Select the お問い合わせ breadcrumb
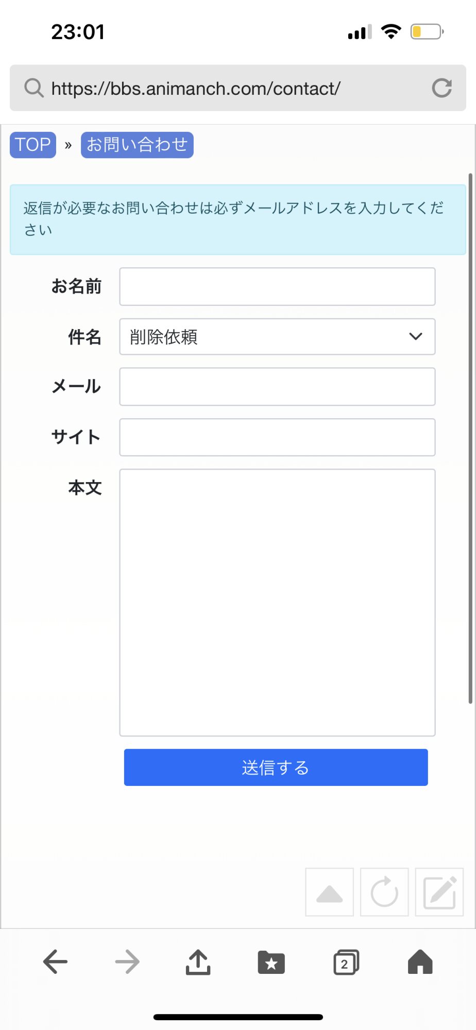 pos(137,145)
